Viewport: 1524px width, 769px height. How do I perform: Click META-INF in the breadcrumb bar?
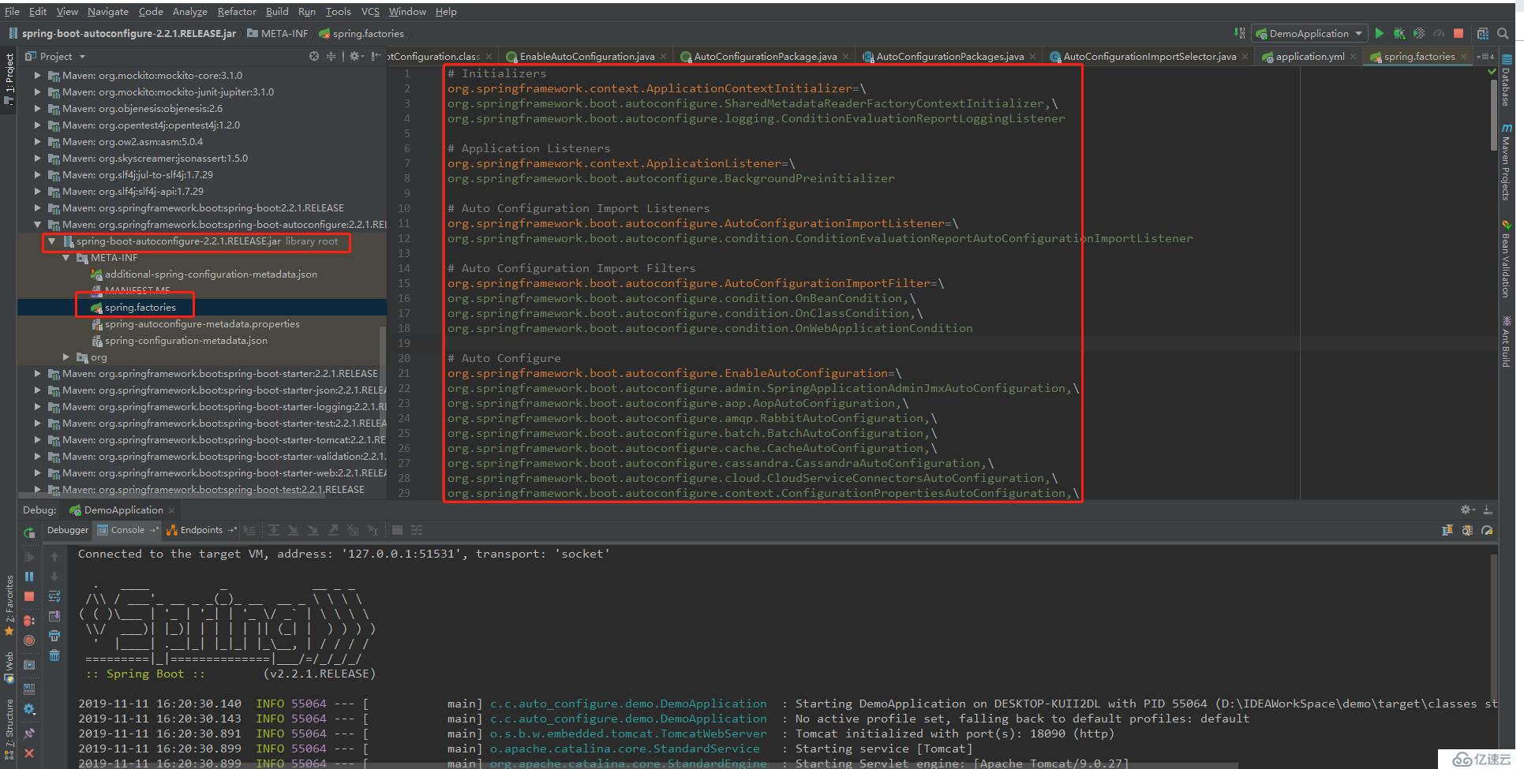point(277,33)
